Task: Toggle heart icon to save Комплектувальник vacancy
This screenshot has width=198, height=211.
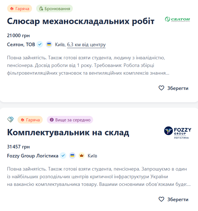Action: 161,199
